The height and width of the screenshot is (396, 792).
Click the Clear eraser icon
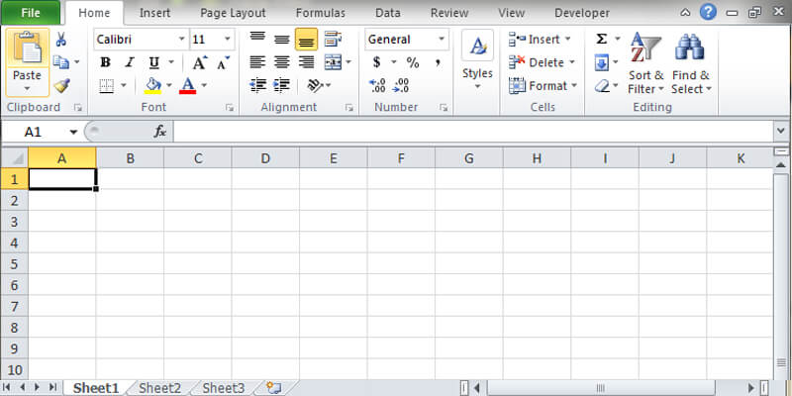pos(602,86)
